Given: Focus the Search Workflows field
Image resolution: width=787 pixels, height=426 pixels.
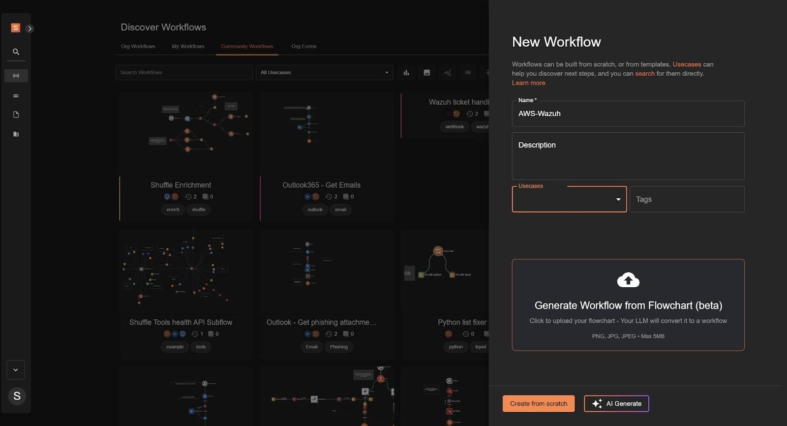Looking at the screenshot, I should tap(184, 72).
